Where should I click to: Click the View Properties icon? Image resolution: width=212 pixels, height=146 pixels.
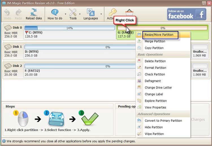click(139, 107)
